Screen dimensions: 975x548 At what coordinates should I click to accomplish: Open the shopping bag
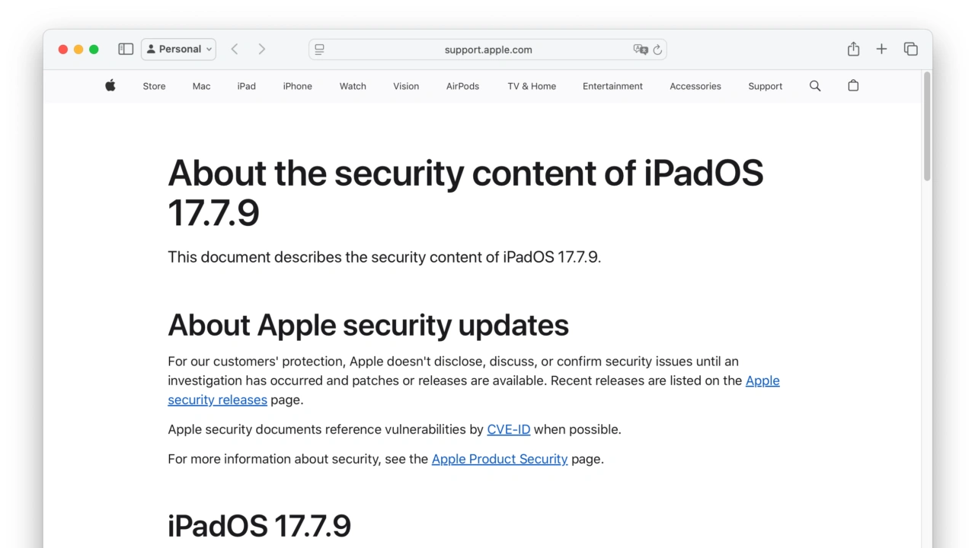click(x=853, y=86)
